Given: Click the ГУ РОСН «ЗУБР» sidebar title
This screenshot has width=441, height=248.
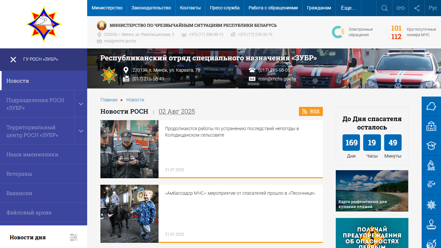Looking at the screenshot, I should coord(41,59).
